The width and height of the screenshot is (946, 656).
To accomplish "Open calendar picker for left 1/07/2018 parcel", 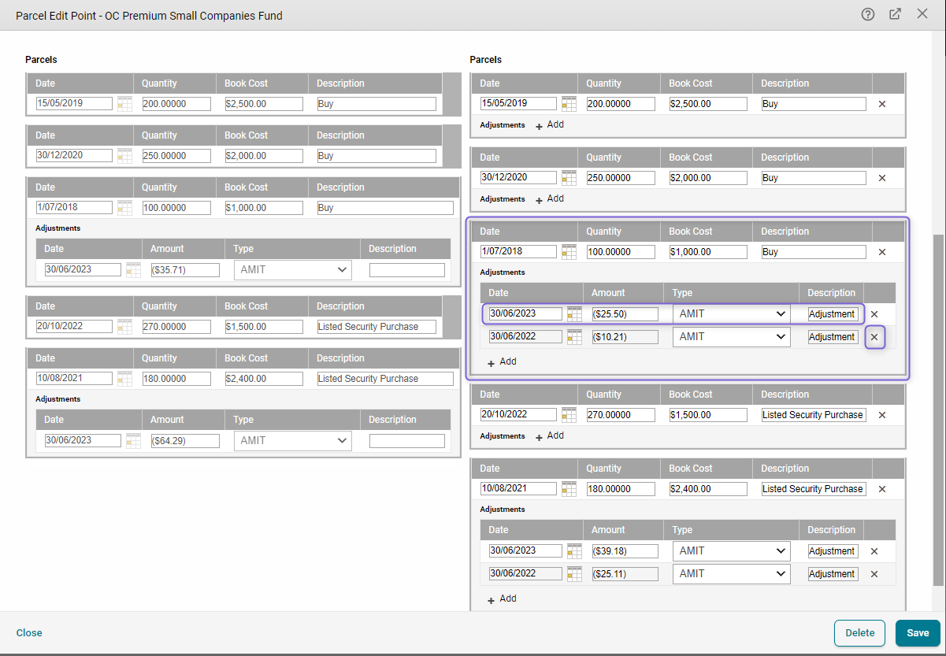I will click(x=124, y=208).
